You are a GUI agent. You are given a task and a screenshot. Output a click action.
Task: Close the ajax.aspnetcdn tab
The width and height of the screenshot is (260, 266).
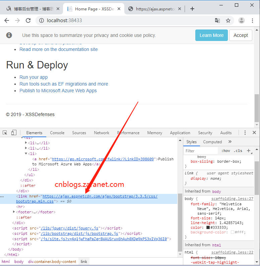pyautogui.click(x=180, y=9)
